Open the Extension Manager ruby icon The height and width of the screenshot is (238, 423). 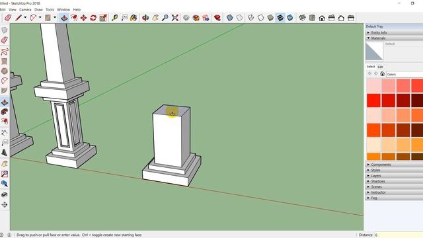(217, 18)
